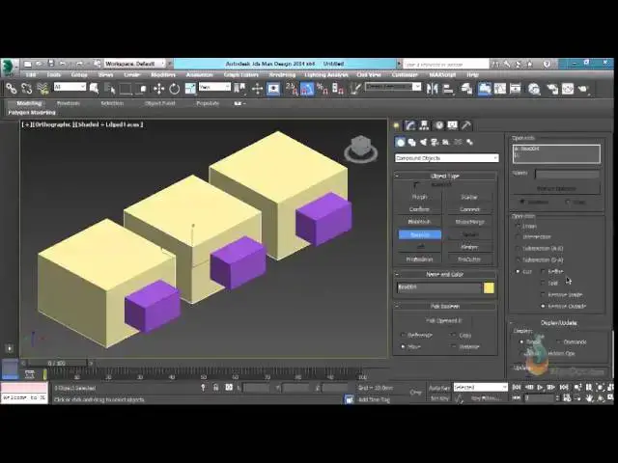Collapse the Name and Color rollout
Viewport: 618px width, 463px height.
(x=445, y=274)
